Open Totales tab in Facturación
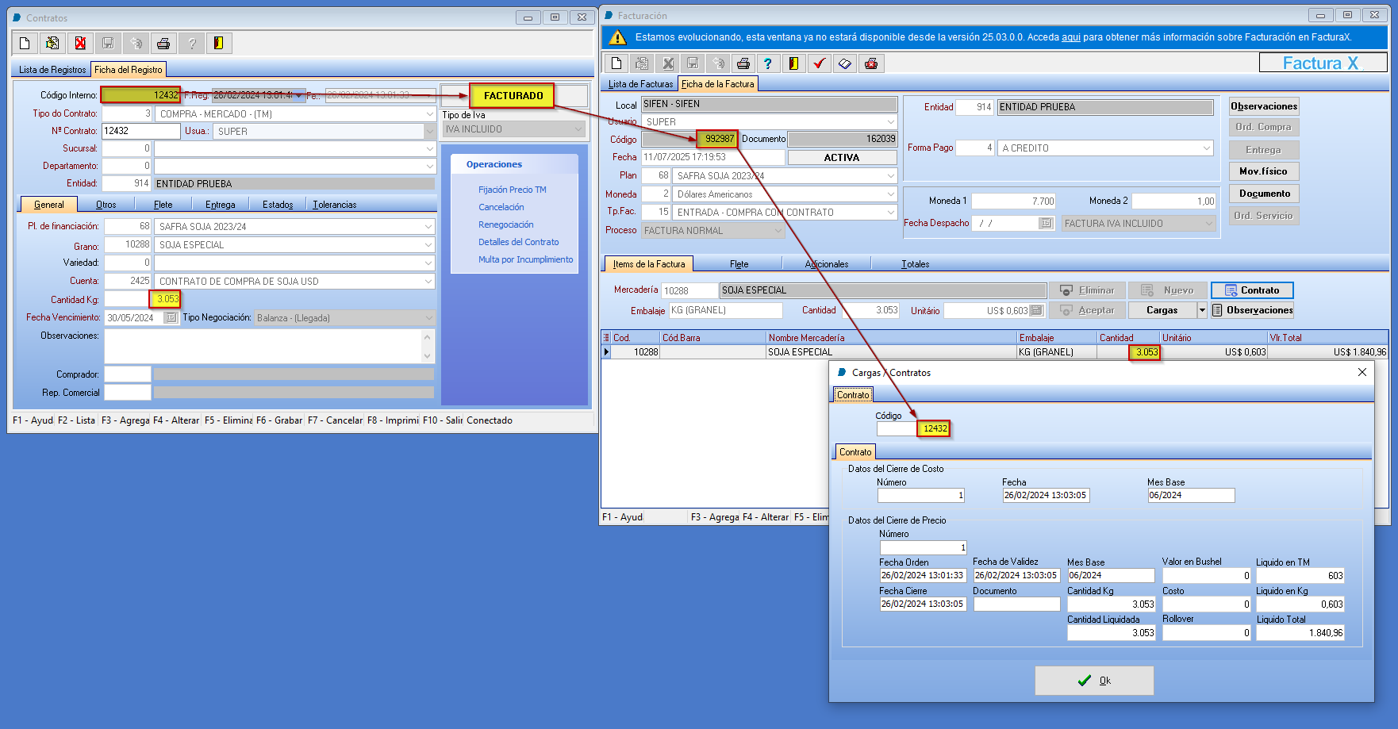 [x=916, y=264]
